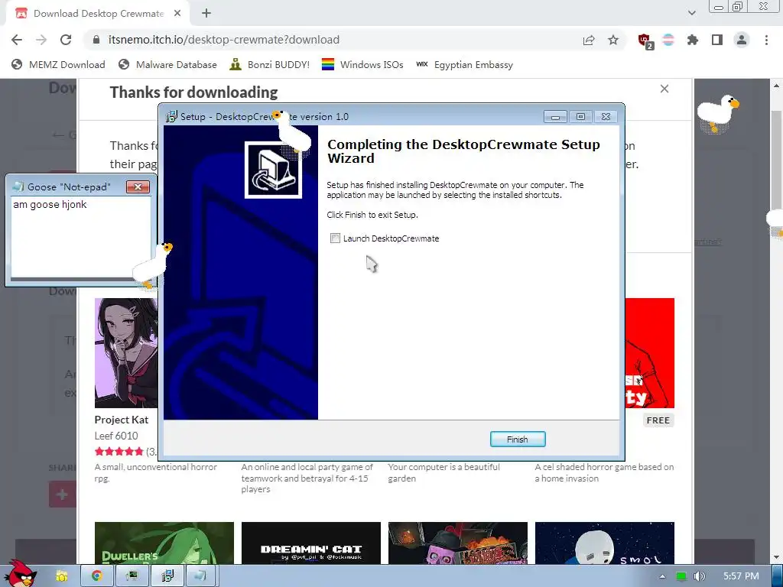This screenshot has height=587, width=783.
Task: Go back using the browser back arrow
Action: click(17, 40)
